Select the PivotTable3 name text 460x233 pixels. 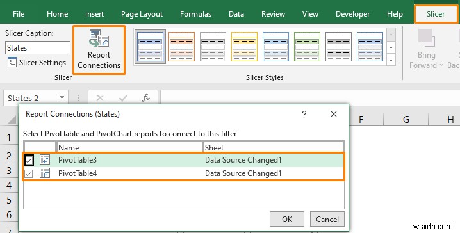coord(78,160)
